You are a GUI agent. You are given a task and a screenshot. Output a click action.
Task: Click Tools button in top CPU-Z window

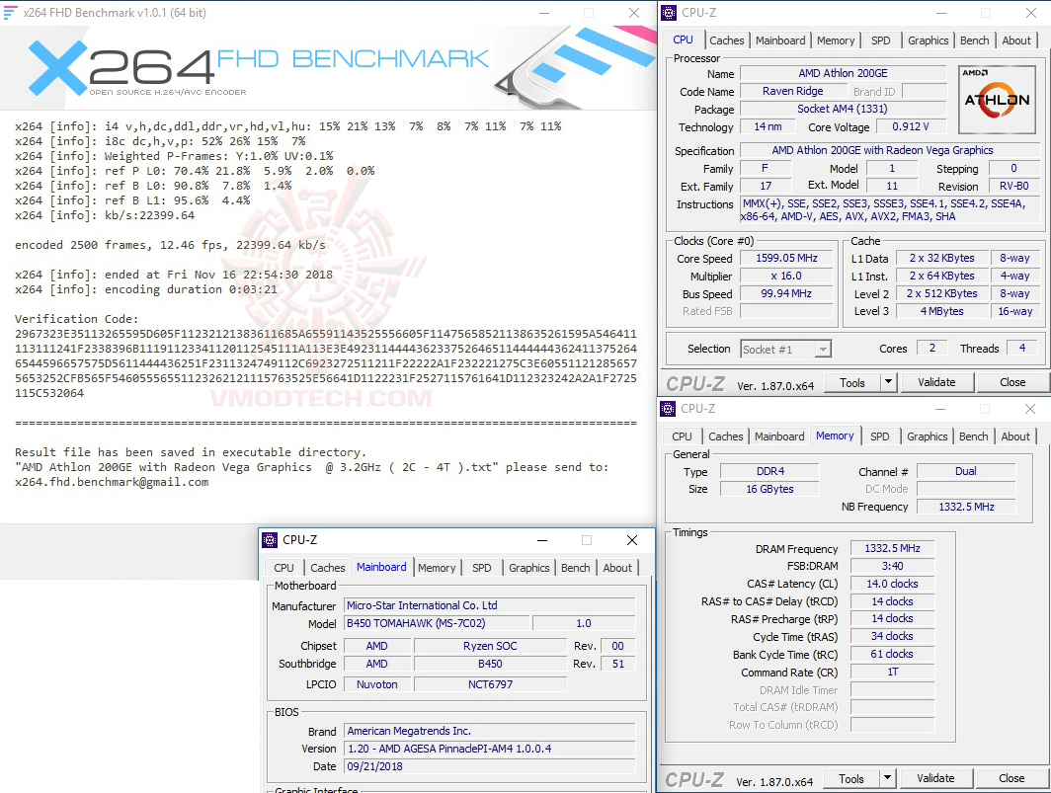click(x=851, y=382)
